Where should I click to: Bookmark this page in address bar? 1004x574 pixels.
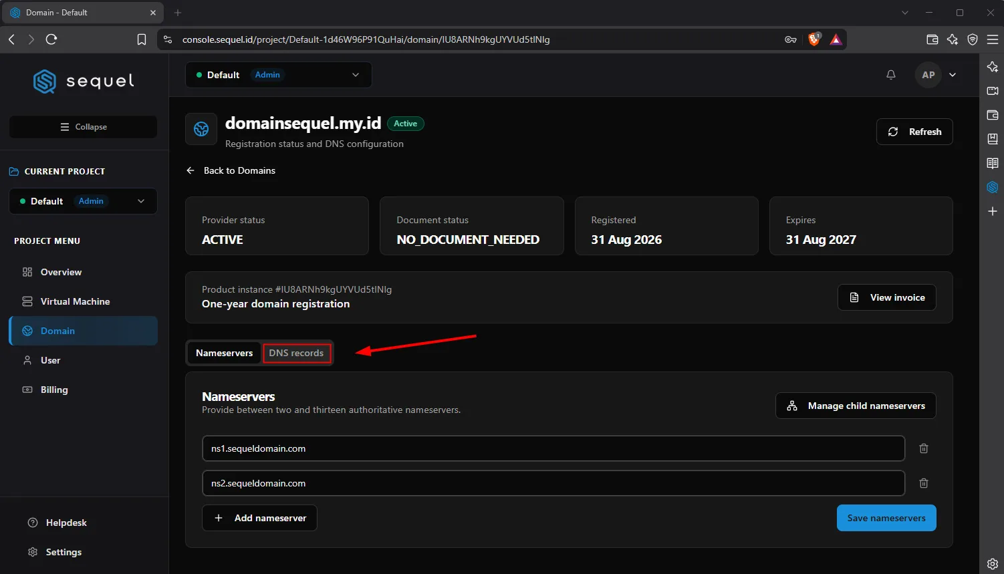[142, 39]
